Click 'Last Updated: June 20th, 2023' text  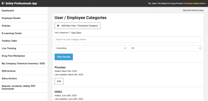[x=69, y=99]
